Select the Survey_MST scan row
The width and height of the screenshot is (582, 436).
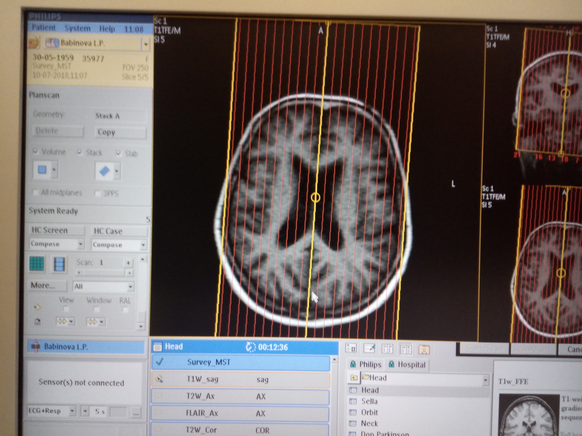[x=240, y=362]
